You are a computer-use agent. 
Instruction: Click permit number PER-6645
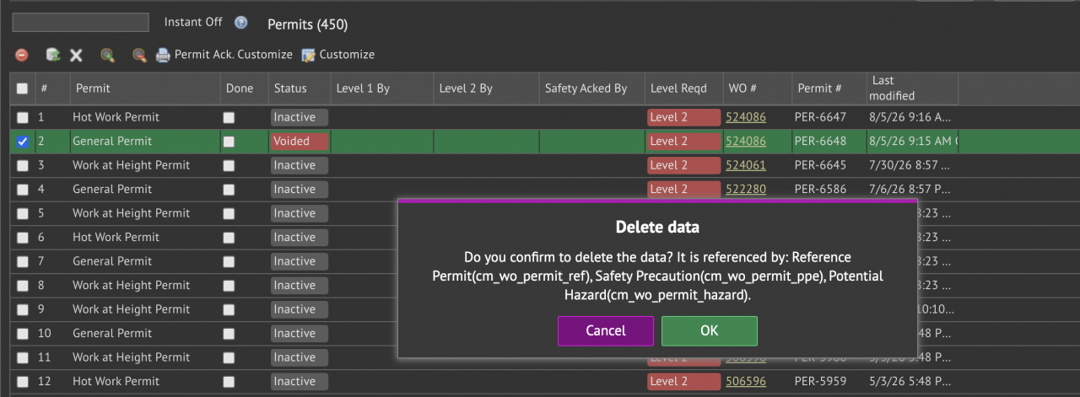[820, 165]
